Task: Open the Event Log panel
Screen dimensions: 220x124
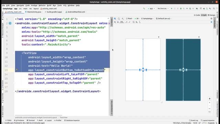Action: tap(194, 120)
